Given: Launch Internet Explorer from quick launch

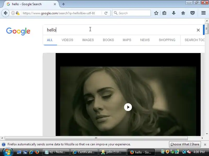Looking at the screenshot, I should pos(31,152).
